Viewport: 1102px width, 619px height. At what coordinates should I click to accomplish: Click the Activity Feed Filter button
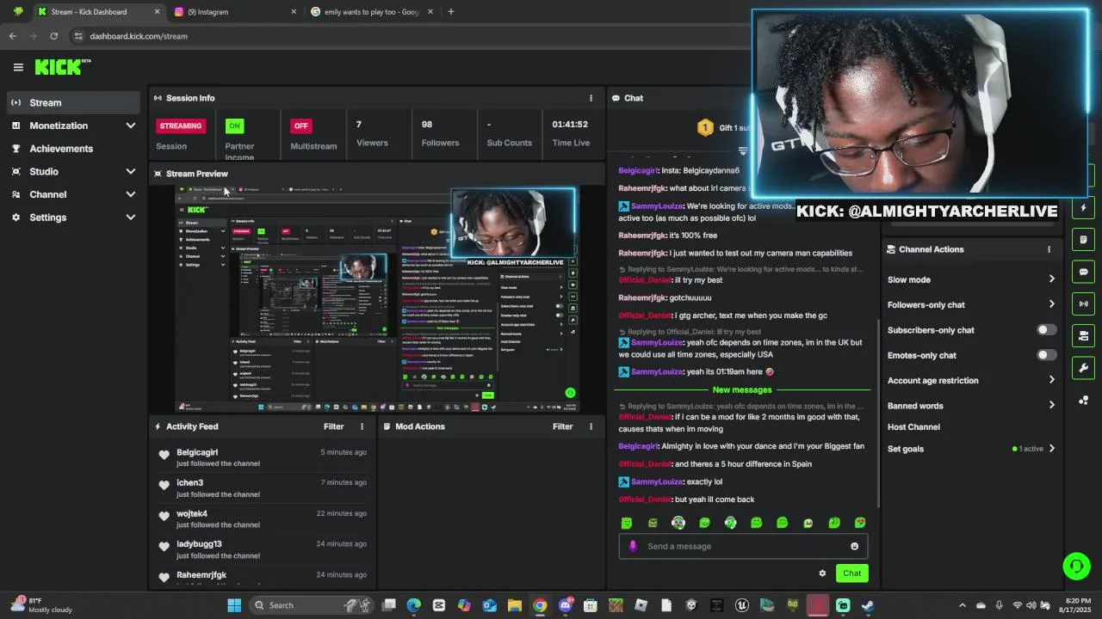tap(333, 426)
